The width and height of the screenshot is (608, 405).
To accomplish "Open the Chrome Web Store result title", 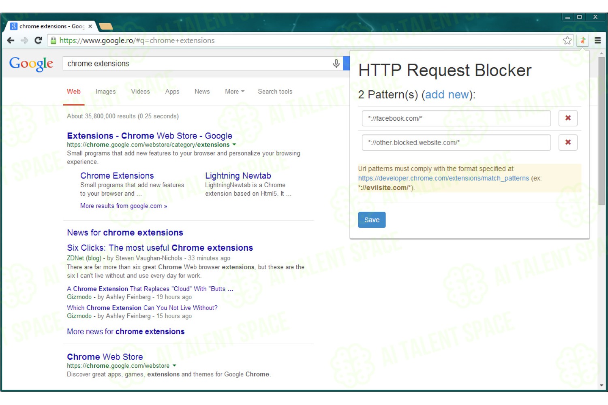I will (105, 357).
